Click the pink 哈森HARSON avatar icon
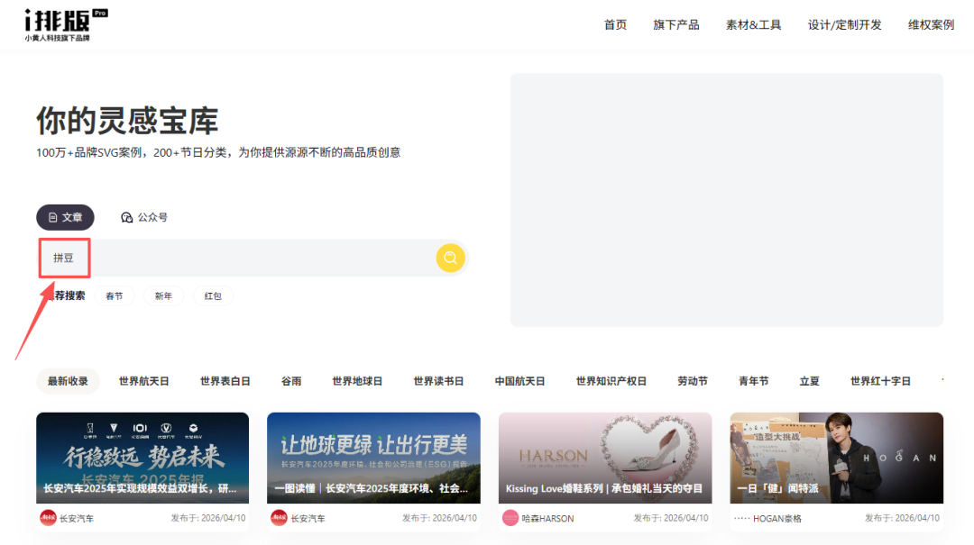This screenshot has height=545, width=974. [x=510, y=518]
